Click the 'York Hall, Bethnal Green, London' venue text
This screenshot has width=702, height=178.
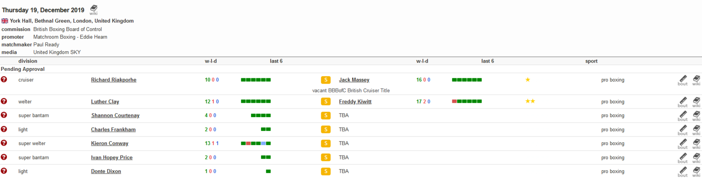tap(72, 21)
